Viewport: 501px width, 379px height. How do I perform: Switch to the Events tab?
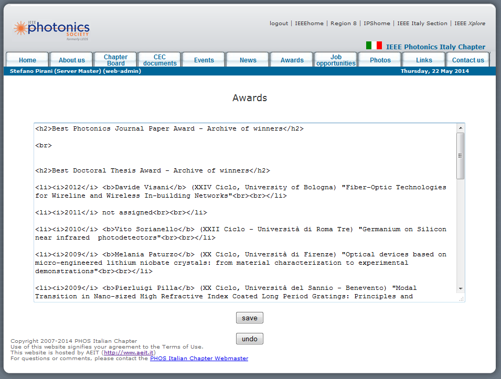click(x=204, y=60)
